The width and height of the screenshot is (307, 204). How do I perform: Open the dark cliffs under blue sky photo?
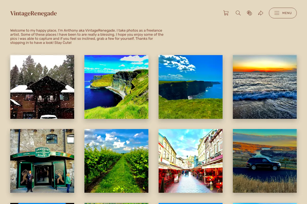tap(191, 87)
